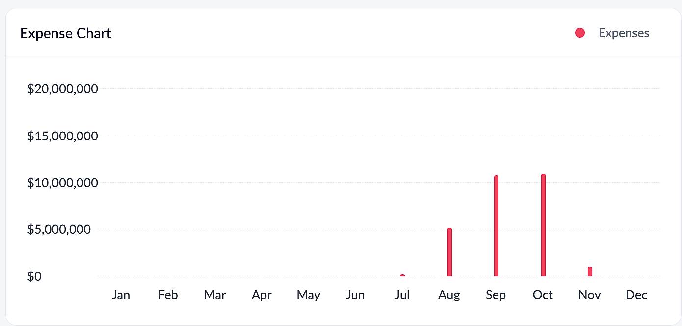Toggle the Expenses legend label
Screen dimensions: 682x326
(x=624, y=33)
